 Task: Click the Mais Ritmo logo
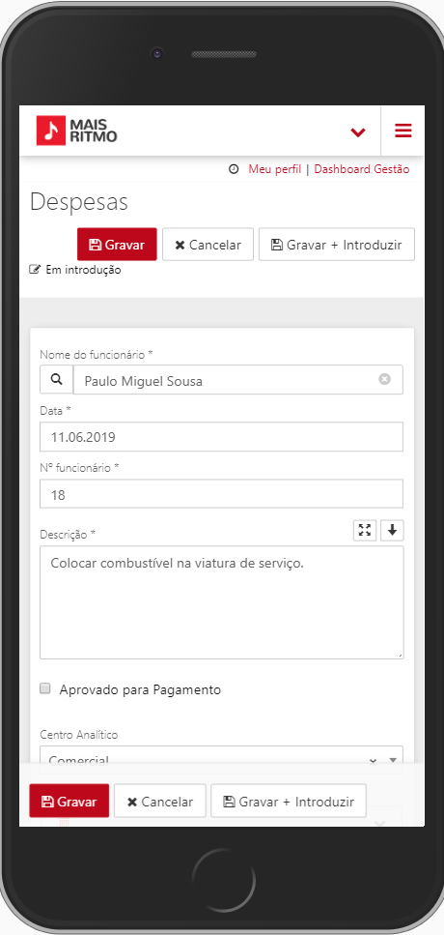77,131
